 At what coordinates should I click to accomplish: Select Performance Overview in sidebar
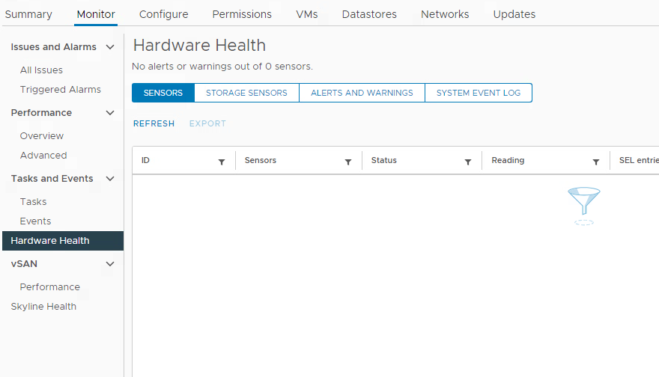pyautogui.click(x=42, y=136)
